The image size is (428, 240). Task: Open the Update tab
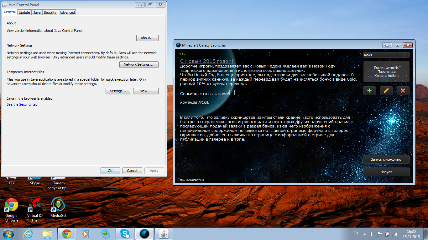(x=24, y=12)
